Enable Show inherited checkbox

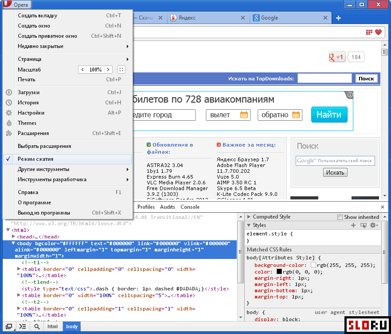point(340,217)
